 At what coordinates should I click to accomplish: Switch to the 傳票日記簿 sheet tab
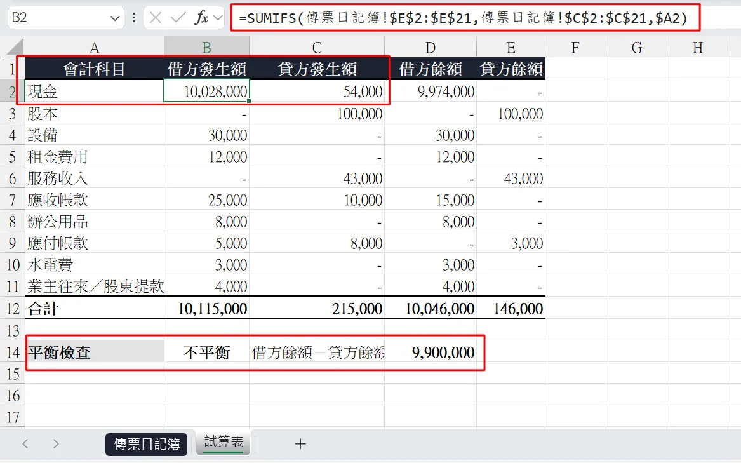(147, 444)
